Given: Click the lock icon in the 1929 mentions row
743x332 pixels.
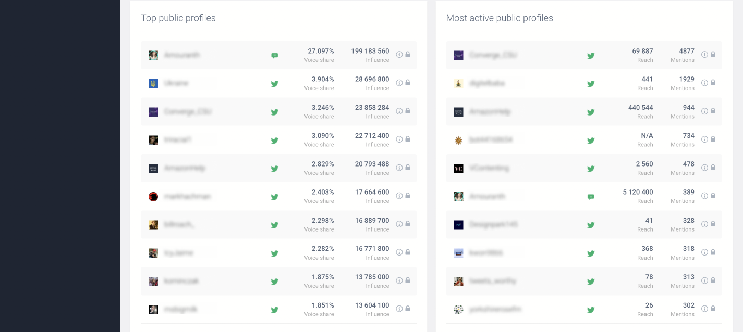Looking at the screenshot, I should click(713, 83).
